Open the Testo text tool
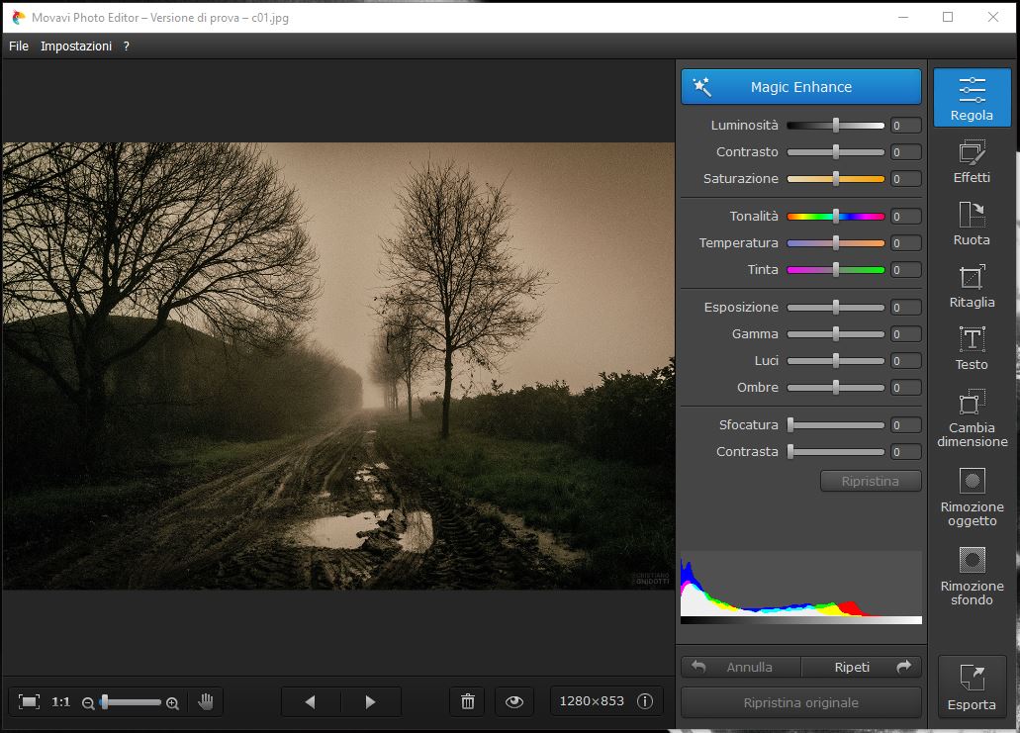The height and width of the screenshot is (733, 1020). point(972,348)
